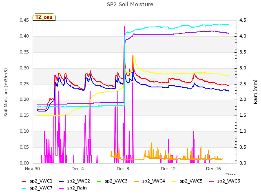
Task: Toggle the sp2_VWC6 legend entry
Action: 225,181
